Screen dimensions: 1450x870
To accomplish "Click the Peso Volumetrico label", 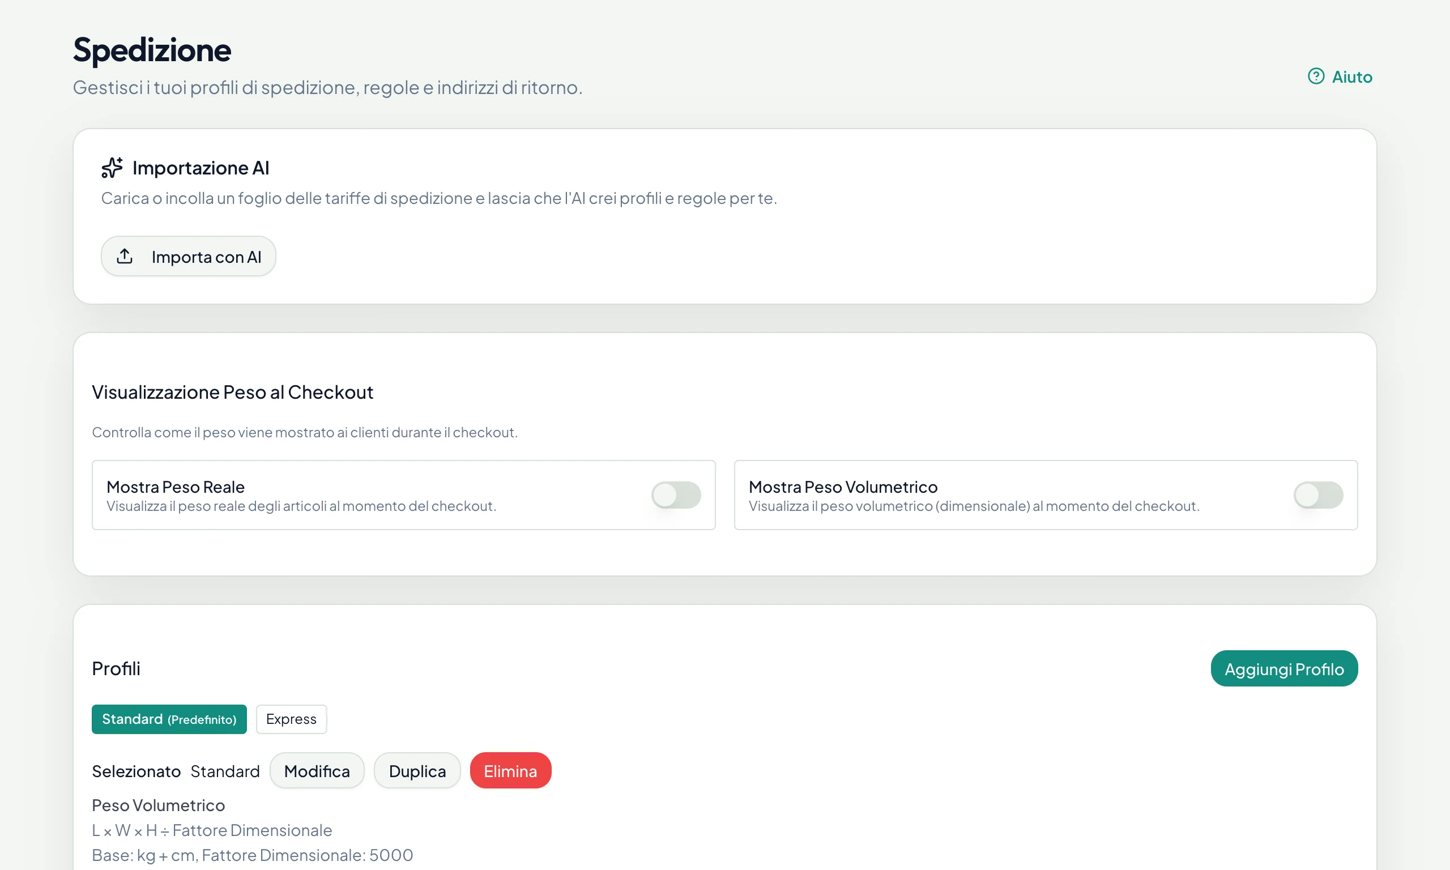I will pyautogui.click(x=158, y=805).
